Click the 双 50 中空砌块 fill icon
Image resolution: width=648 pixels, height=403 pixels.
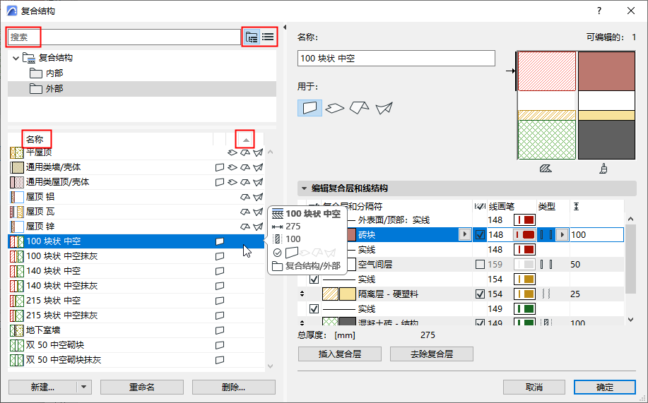click(16, 345)
